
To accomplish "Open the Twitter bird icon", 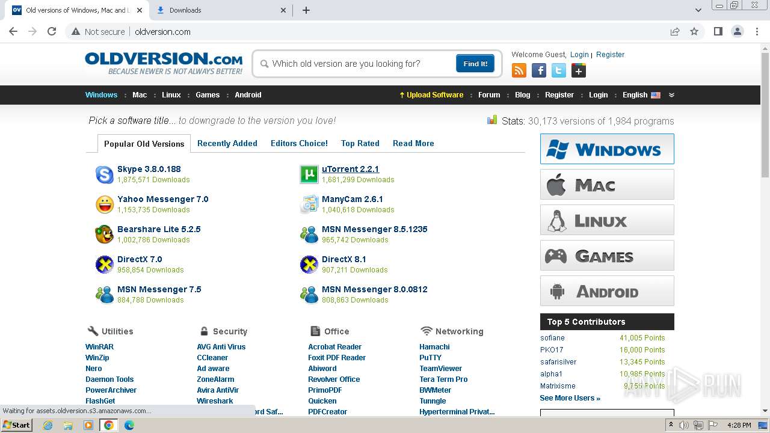I will click(x=559, y=71).
